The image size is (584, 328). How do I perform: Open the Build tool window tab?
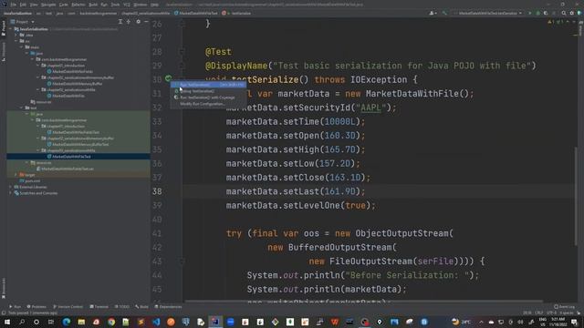point(142,307)
